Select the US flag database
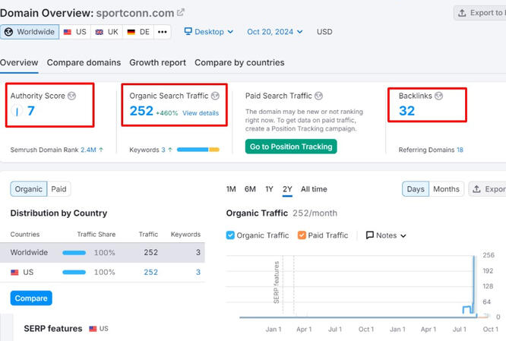This screenshot has width=506, height=341. 74,32
